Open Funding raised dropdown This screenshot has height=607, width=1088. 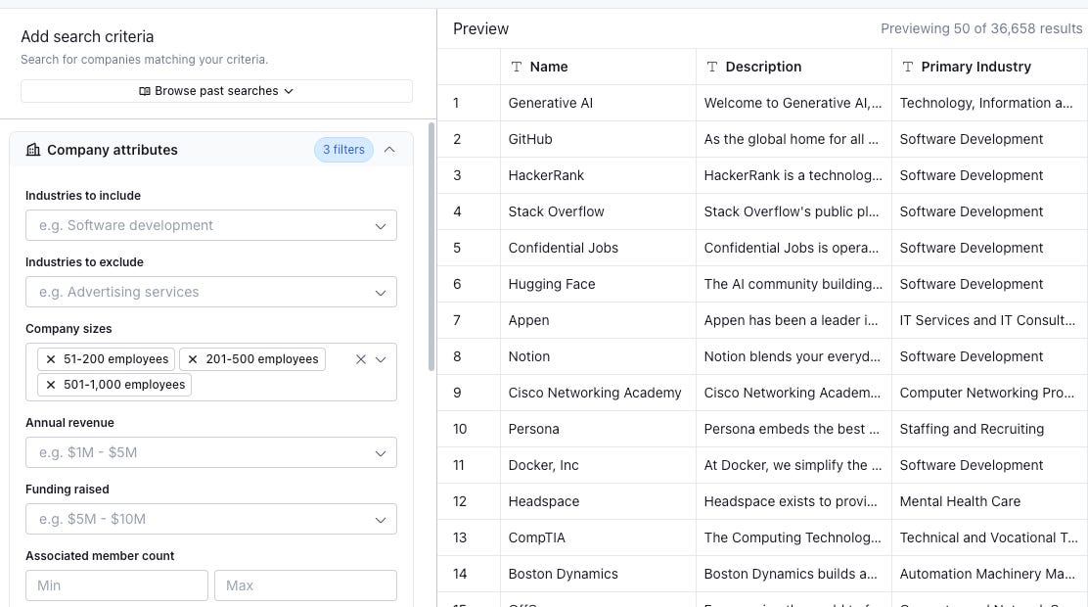coord(211,519)
